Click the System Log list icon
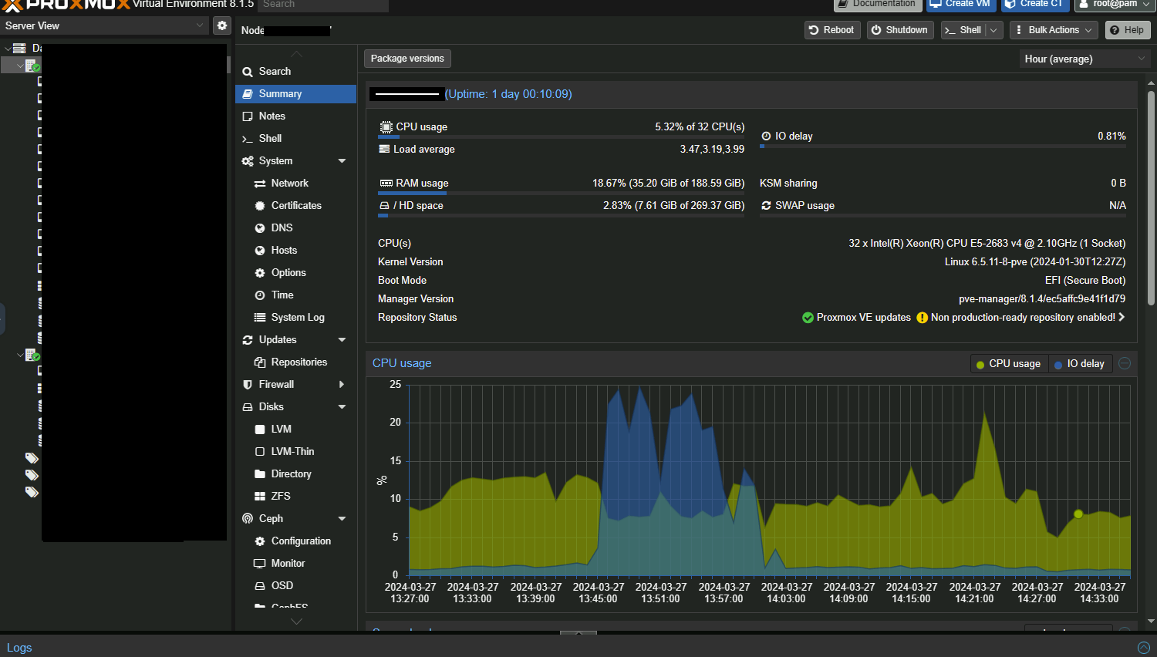The image size is (1157, 657). click(x=260, y=318)
